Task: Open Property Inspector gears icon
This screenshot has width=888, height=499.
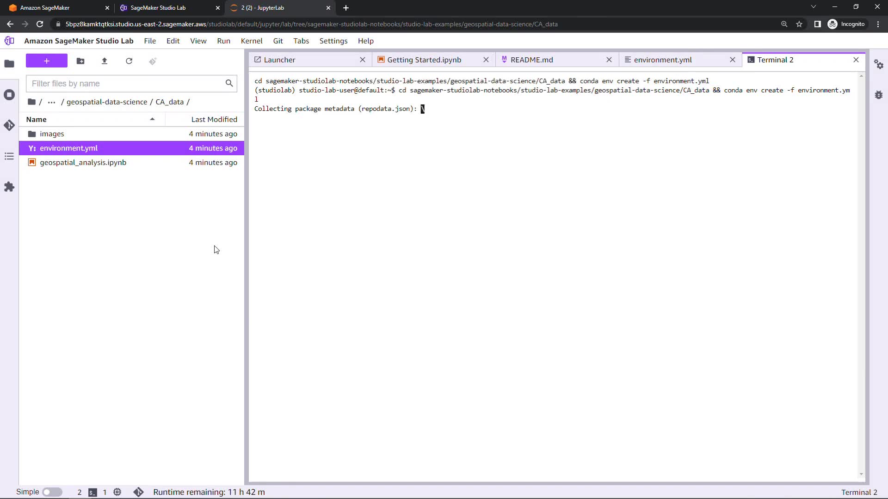Action: tap(879, 64)
